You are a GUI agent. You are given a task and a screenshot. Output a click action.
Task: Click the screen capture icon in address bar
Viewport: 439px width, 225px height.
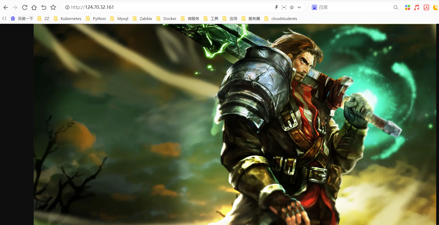click(x=284, y=7)
